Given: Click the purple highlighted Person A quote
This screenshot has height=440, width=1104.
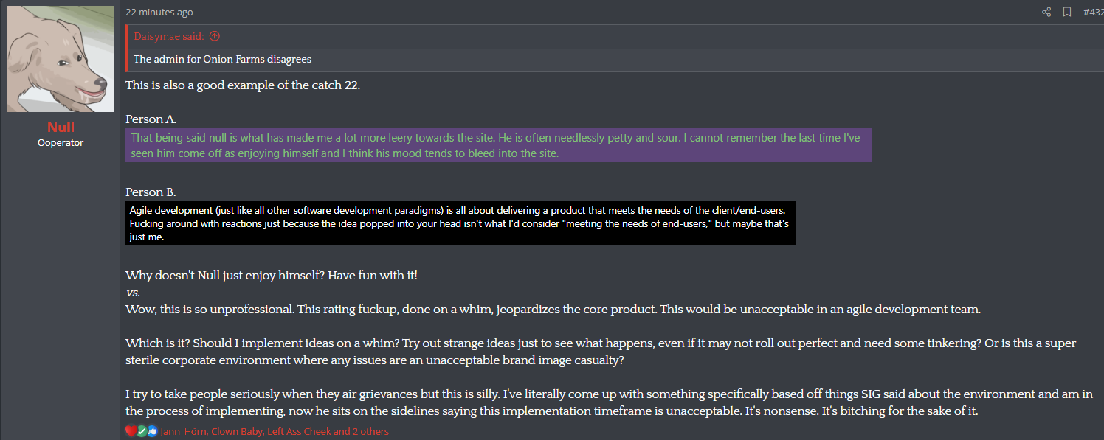Looking at the screenshot, I should pos(499,145).
